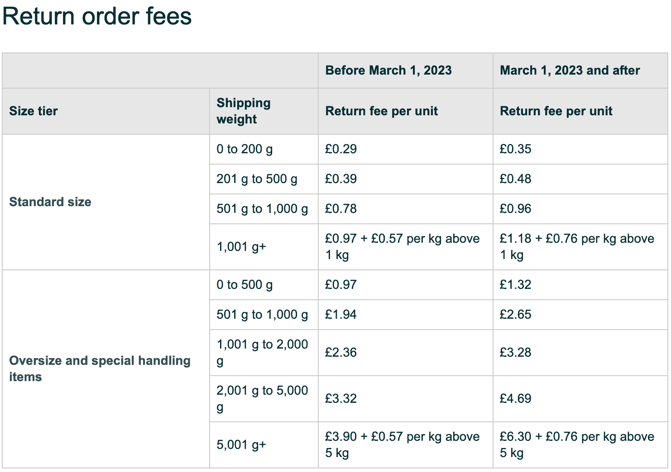Click the 'Shipping weight' column header
This screenshot has width=671, height=472.
pos(244,111)
